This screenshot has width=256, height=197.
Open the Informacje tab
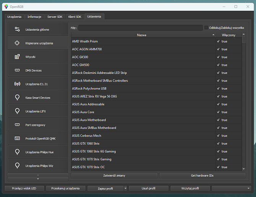click(34, 17)
